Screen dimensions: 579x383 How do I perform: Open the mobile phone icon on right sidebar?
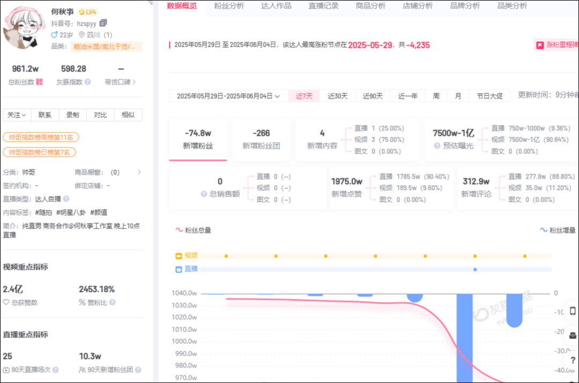[572, 312]
